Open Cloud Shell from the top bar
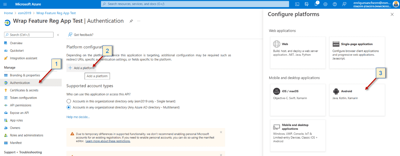Screen dimensions: 400x156 click(x=297, y=4)
